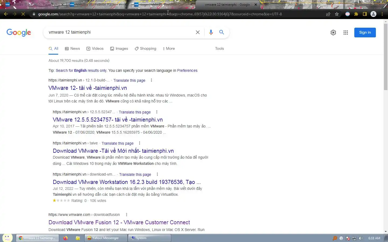This screenshot has width=388, height=242.
Task: Open Download VMware Workstation 16.2.3 build result
Action: 127,182
